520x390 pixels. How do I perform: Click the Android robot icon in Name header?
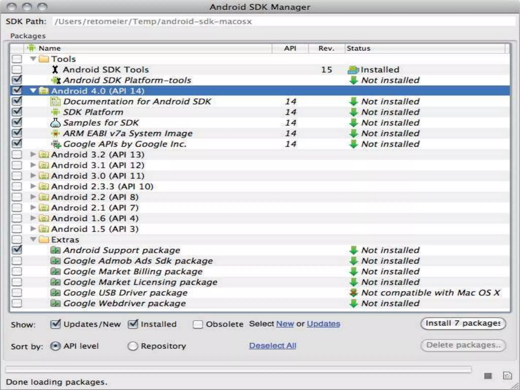[x=31, y=47]
